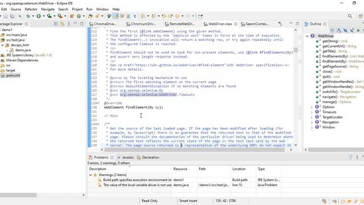Click the Last Edit Location icon
This screenshot has width=364, height=205.
[164, 16]
